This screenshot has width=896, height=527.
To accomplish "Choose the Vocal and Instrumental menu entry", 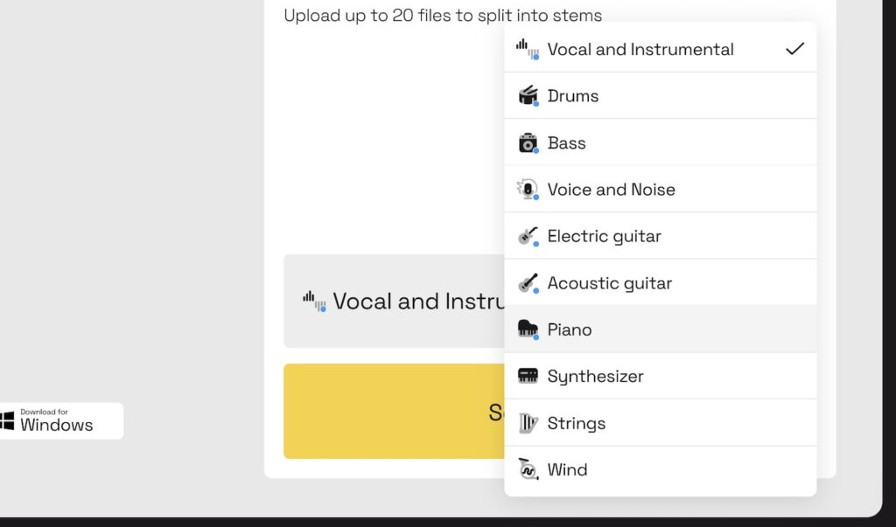I will [640, 50].
